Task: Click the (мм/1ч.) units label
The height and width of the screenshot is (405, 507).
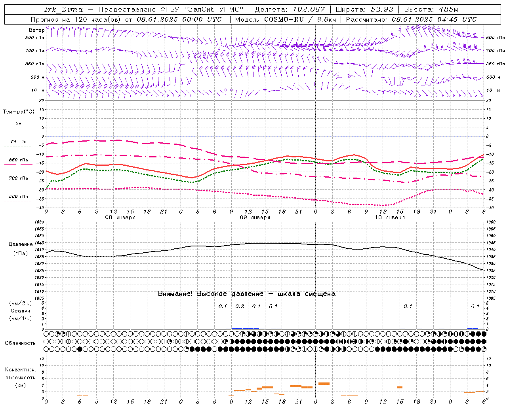Action: pyautogui.click(x=20, y=318)
